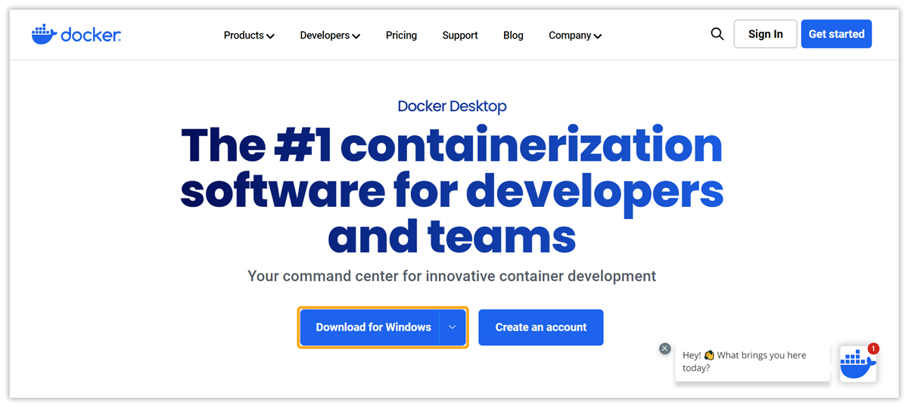The height and width of the screenshot is (407, 908).
Task: Open the search magnifier icon
Action: tap(717, 34)
